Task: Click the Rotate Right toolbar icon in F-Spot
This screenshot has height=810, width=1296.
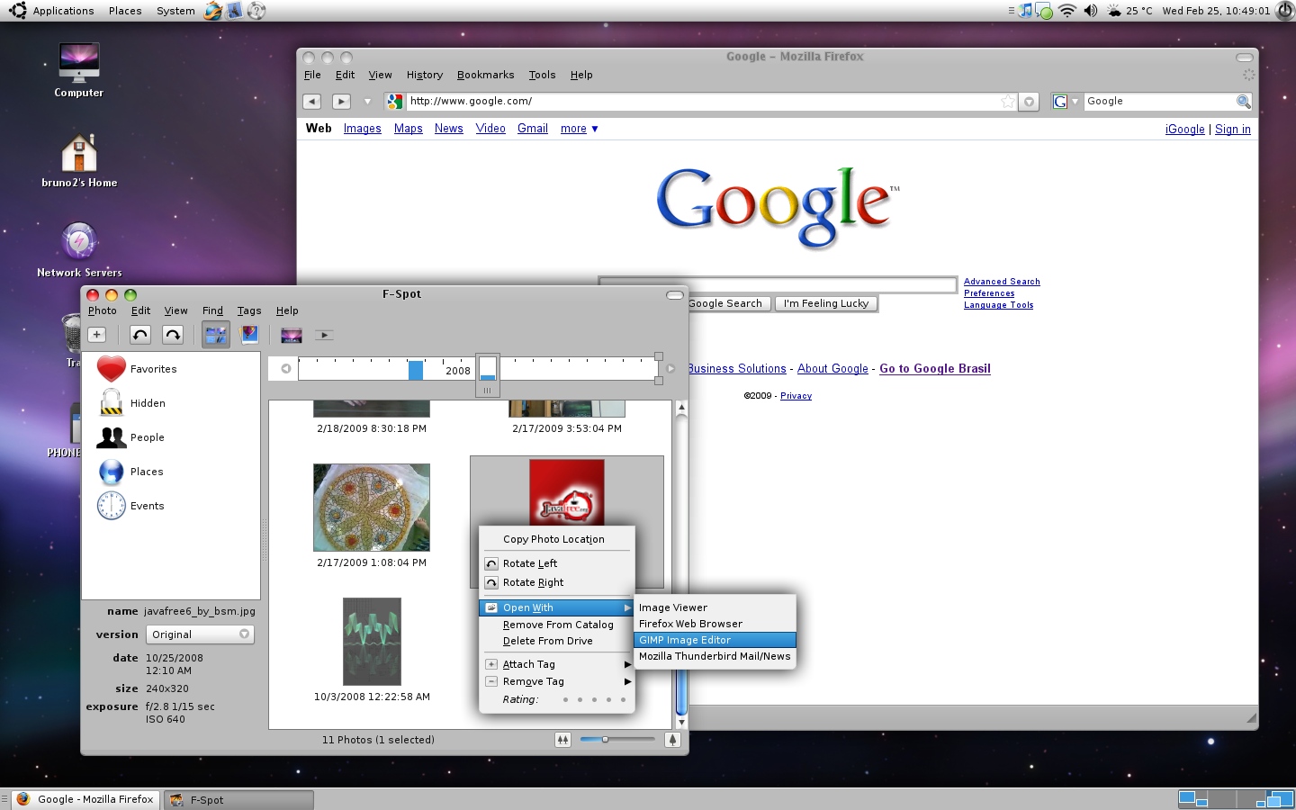Action: [x=173, y=335]
